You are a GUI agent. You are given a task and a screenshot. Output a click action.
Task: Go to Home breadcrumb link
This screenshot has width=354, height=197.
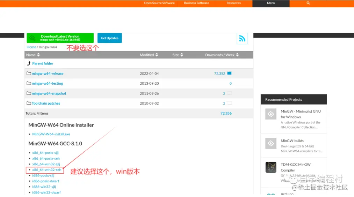coord(31,47)
